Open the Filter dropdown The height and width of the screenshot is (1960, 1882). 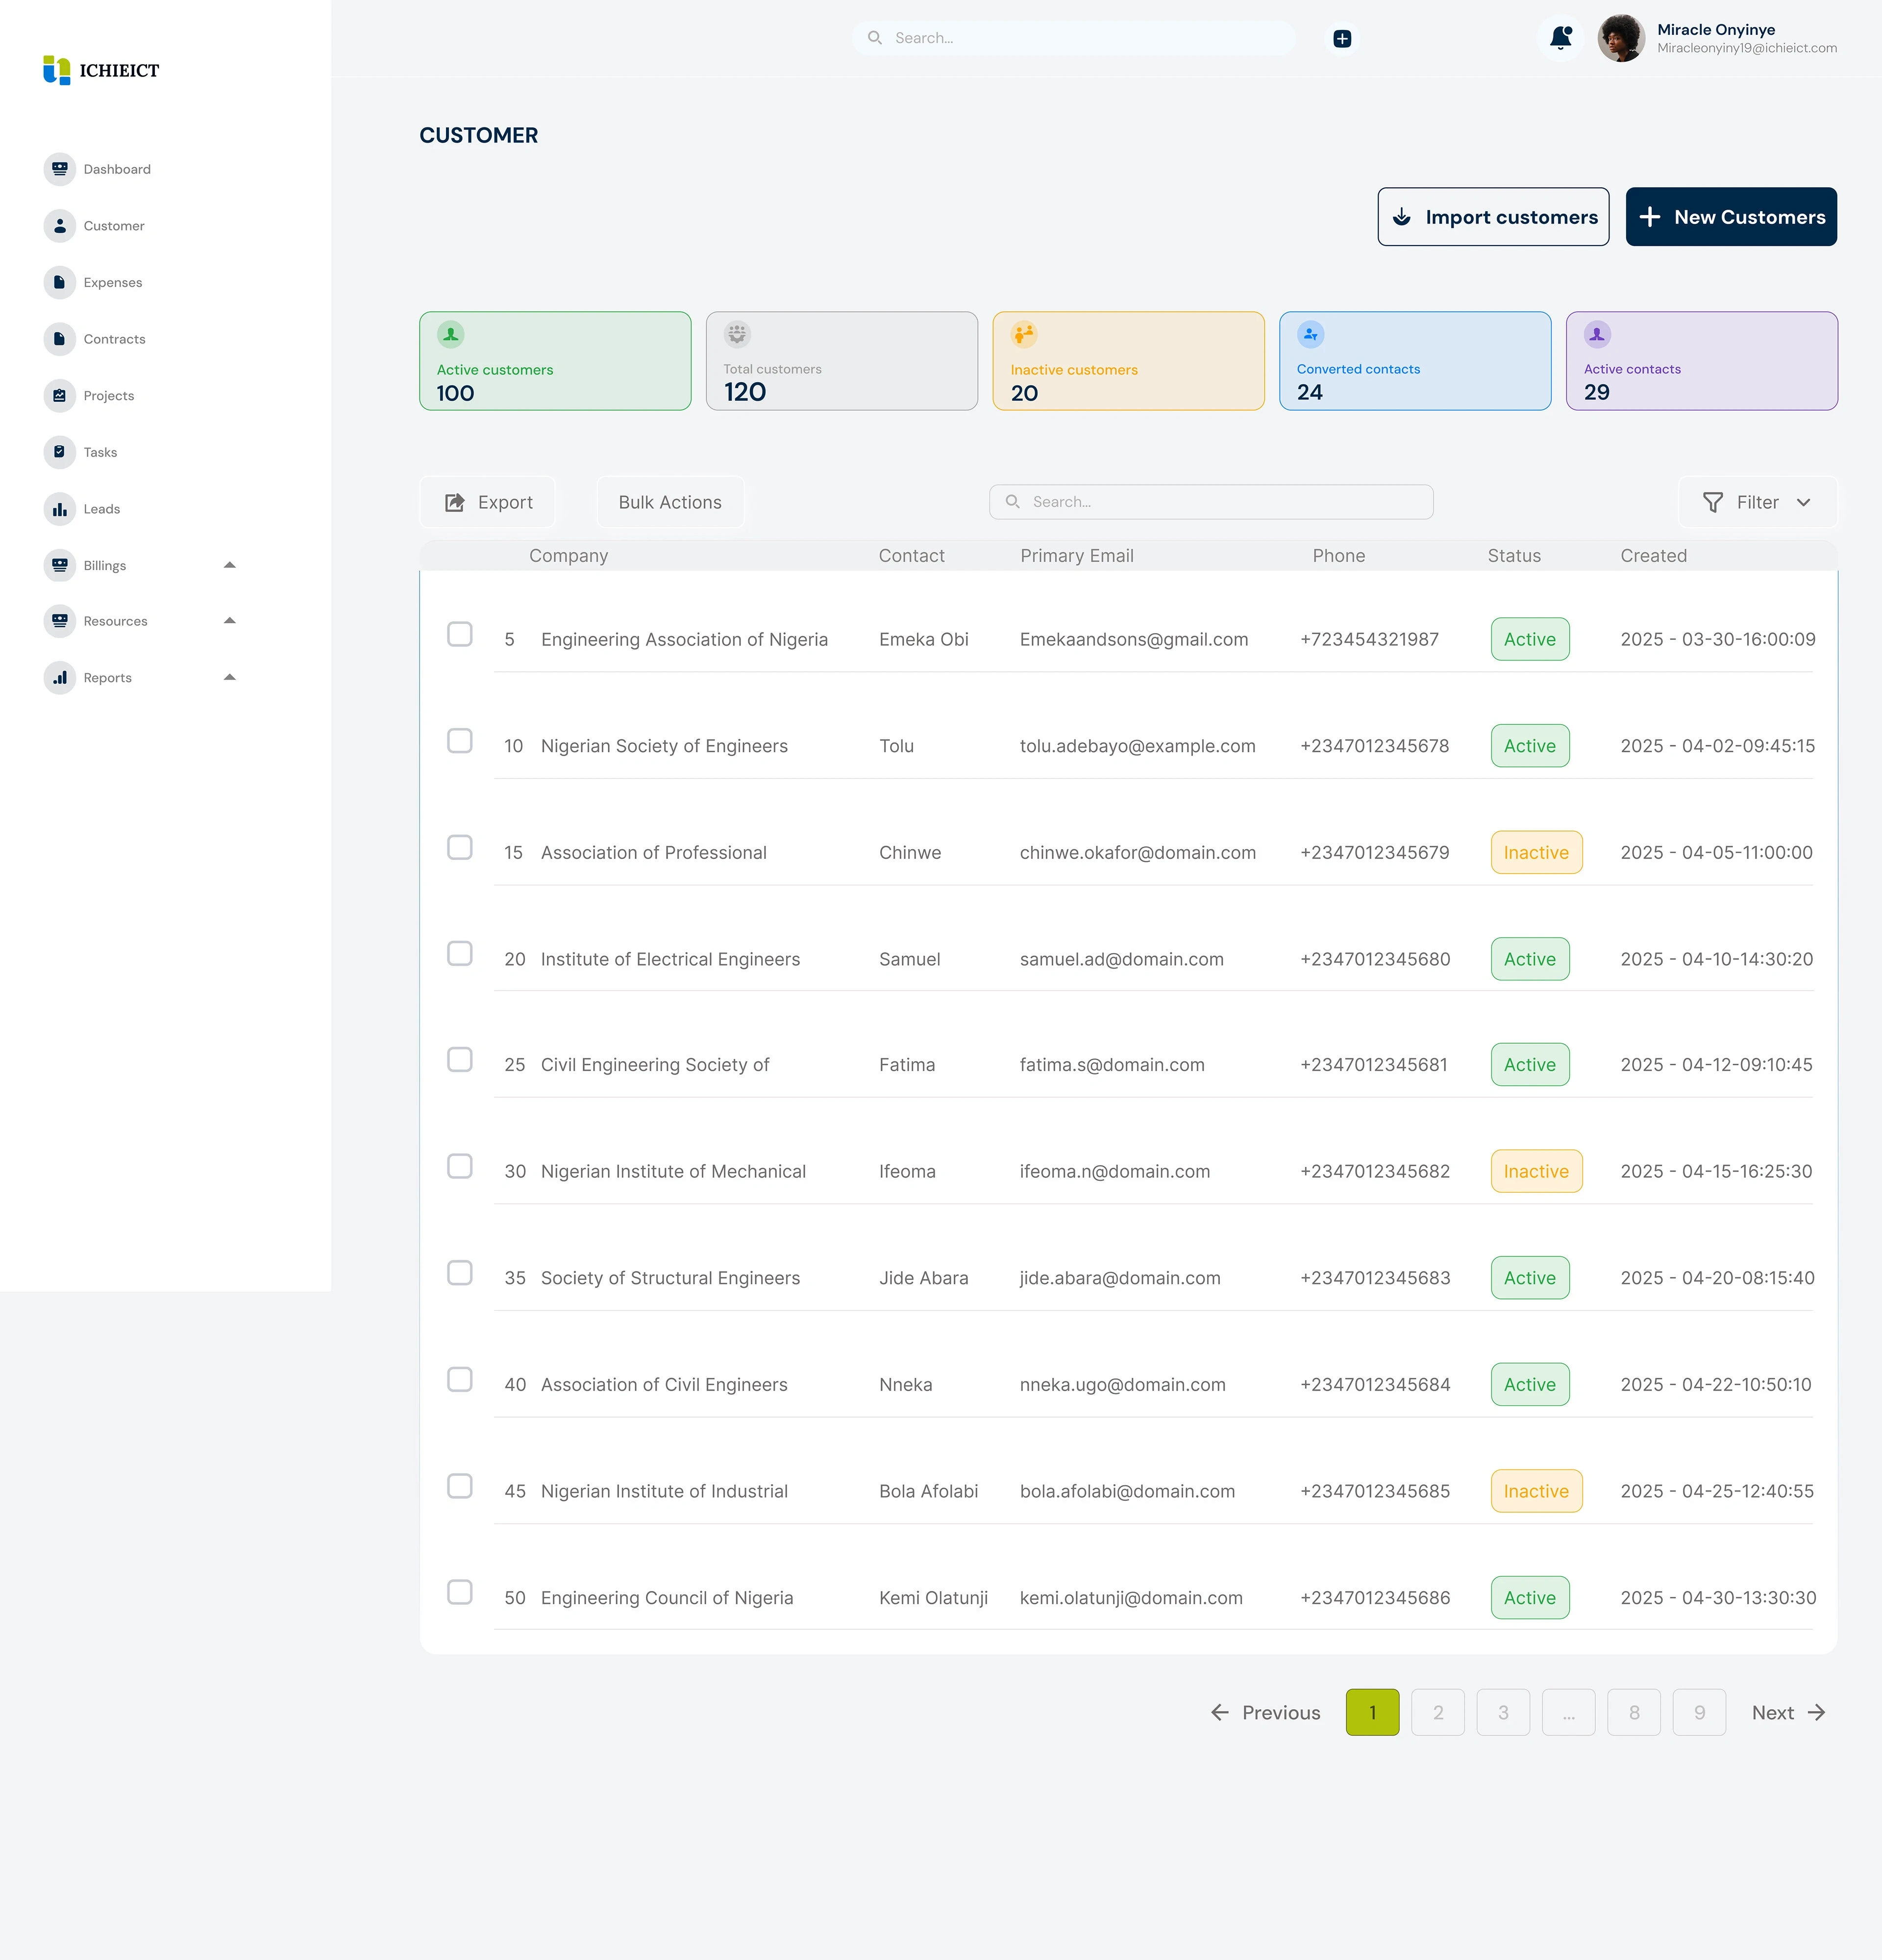[x=1757, y=502]
